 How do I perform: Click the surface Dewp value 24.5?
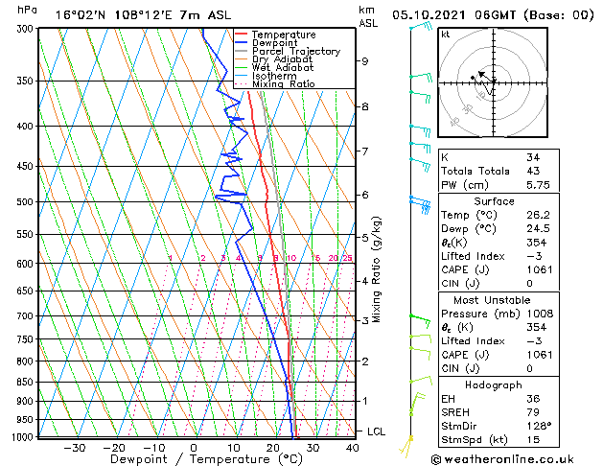click(538, 229)
